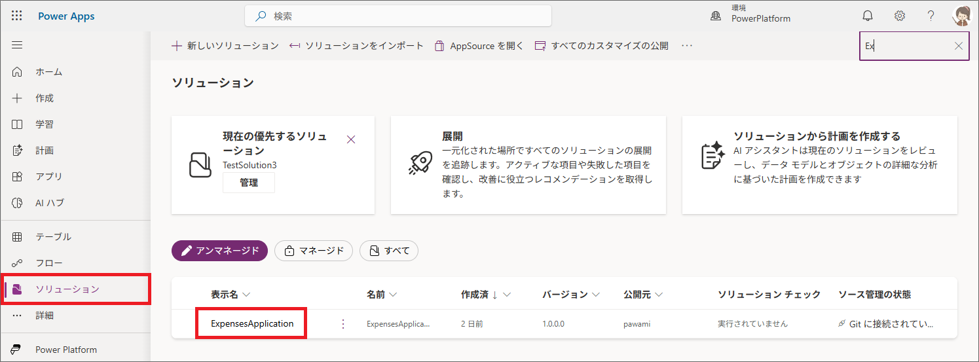The height and width of the screenshot is (362, 979).
Task: Select the すべて filter tab
Action: coord(389,251)
